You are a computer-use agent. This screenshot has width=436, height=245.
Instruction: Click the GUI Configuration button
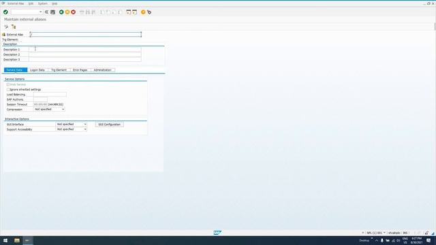109,125
